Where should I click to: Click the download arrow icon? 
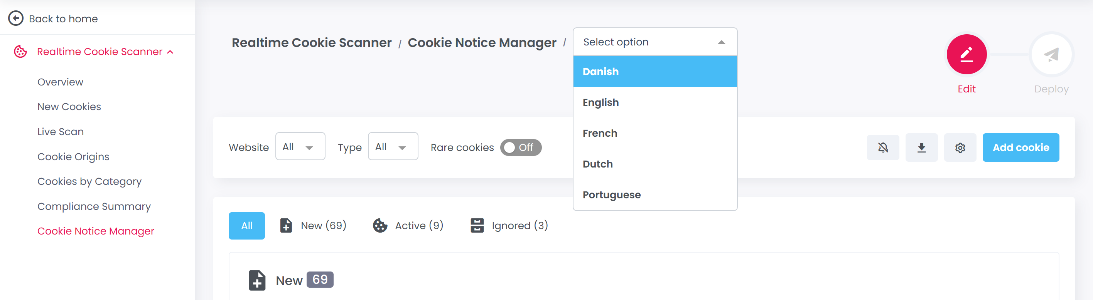click(921, 147)
